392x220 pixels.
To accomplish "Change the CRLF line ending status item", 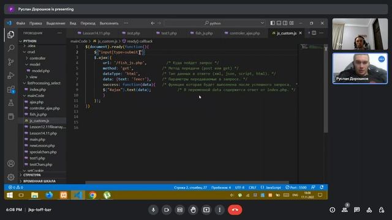I will (252, 188).
